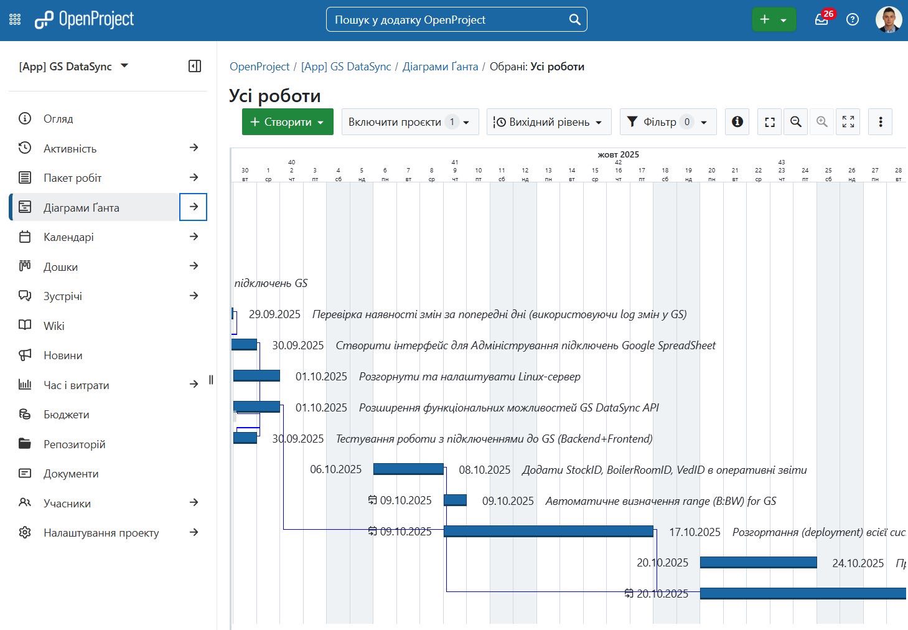Show the details view info icon
Image resolution: width=908 pixels, height=630 pixels.
click(737, 122)
